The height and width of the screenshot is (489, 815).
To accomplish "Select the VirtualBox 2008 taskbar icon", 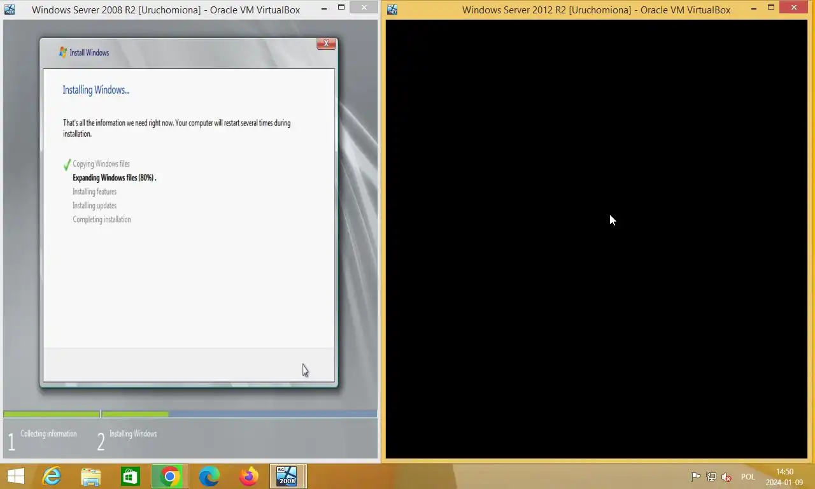I will 288,476.
